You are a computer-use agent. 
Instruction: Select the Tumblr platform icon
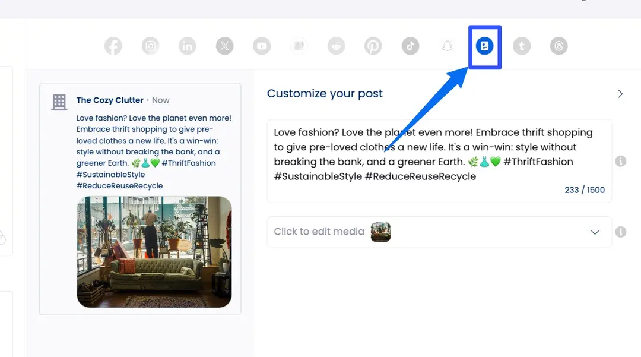522,46
